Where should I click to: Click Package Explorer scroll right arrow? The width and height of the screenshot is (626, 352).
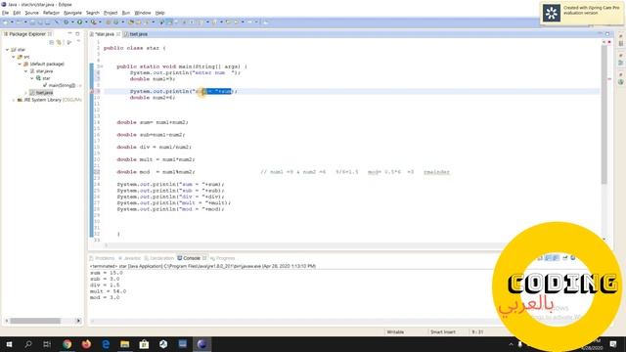[x=78, y=321]
